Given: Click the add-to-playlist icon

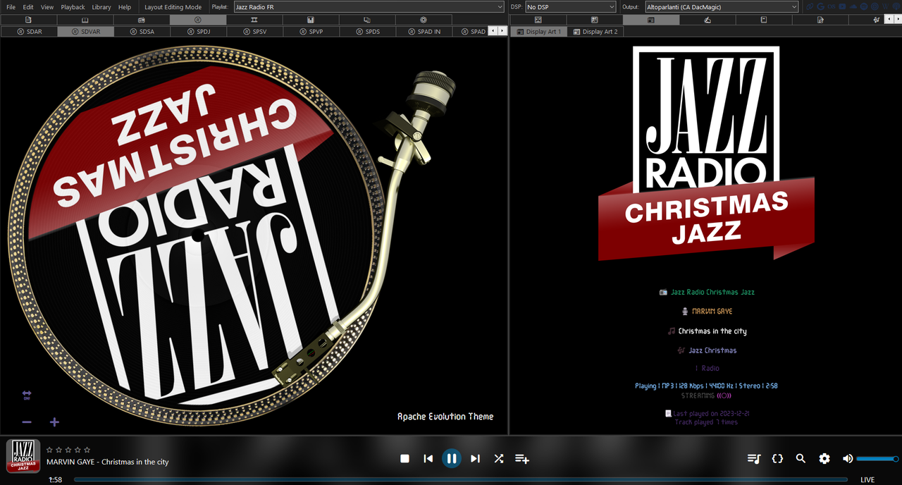Looking at the screenshot, I should point(521,459).
